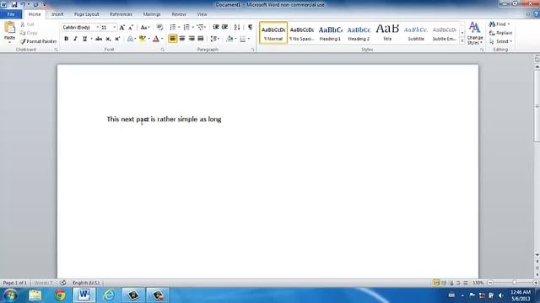Switch to the Insert tab
Screen dimensions: 540x303
[57, 14]
